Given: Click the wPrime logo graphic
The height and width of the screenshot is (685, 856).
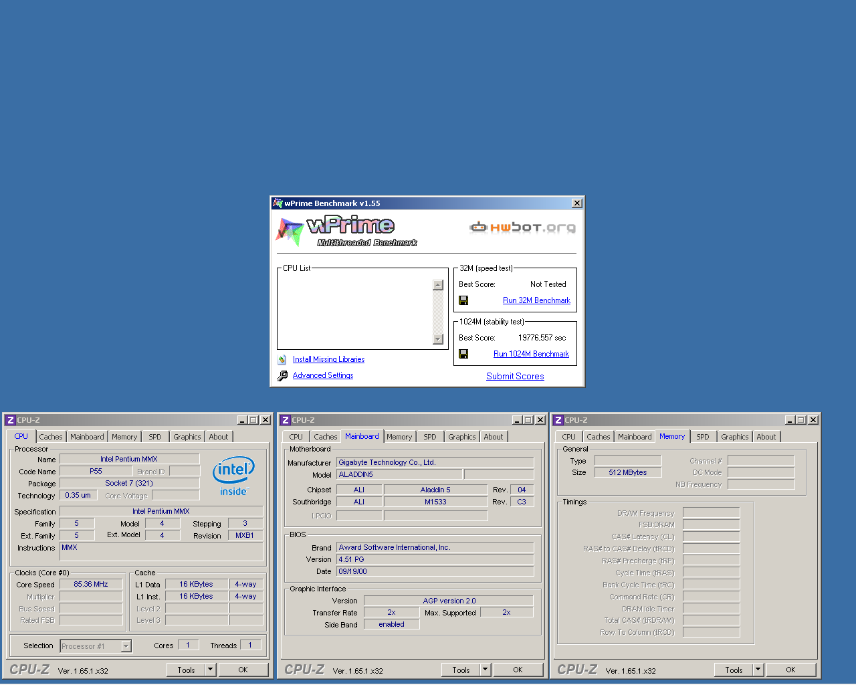Looking at the screenshot, I should tap(347, 231).
